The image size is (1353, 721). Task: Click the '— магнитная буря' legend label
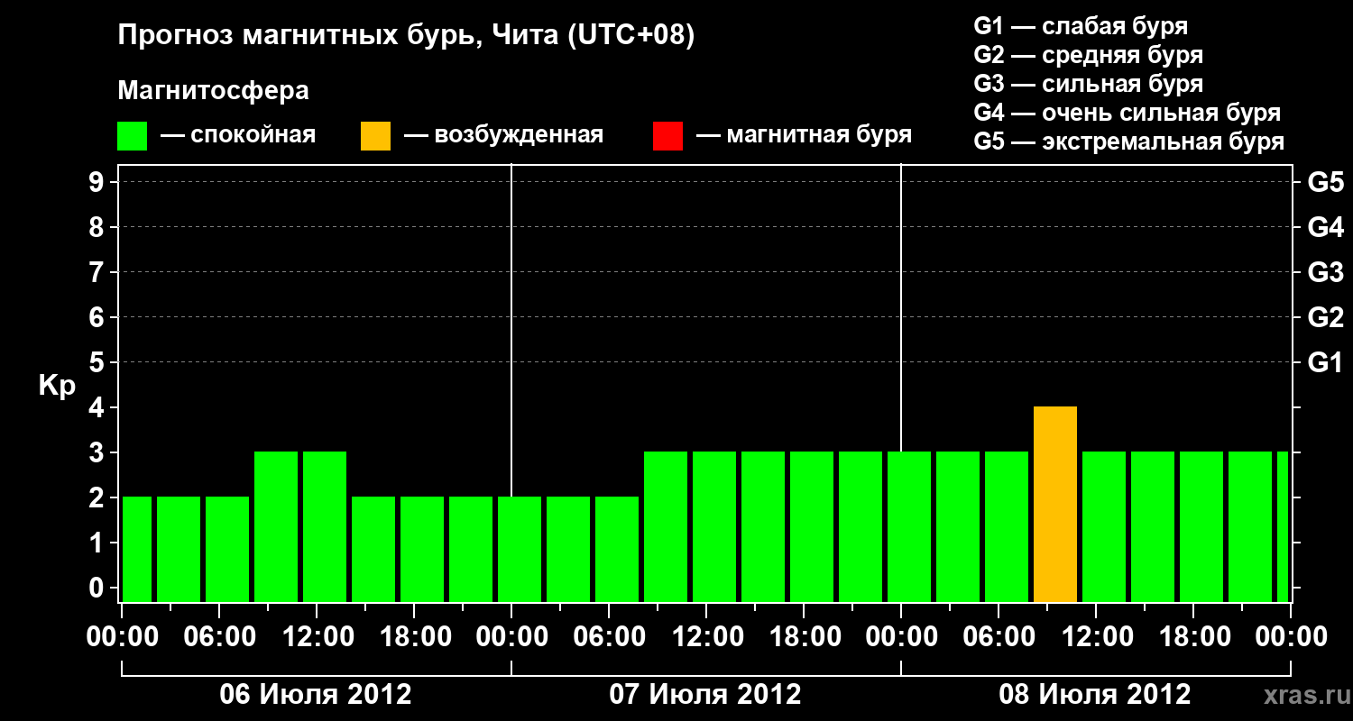[804, 135]
